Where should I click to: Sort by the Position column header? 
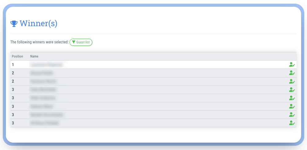[18, 56]
